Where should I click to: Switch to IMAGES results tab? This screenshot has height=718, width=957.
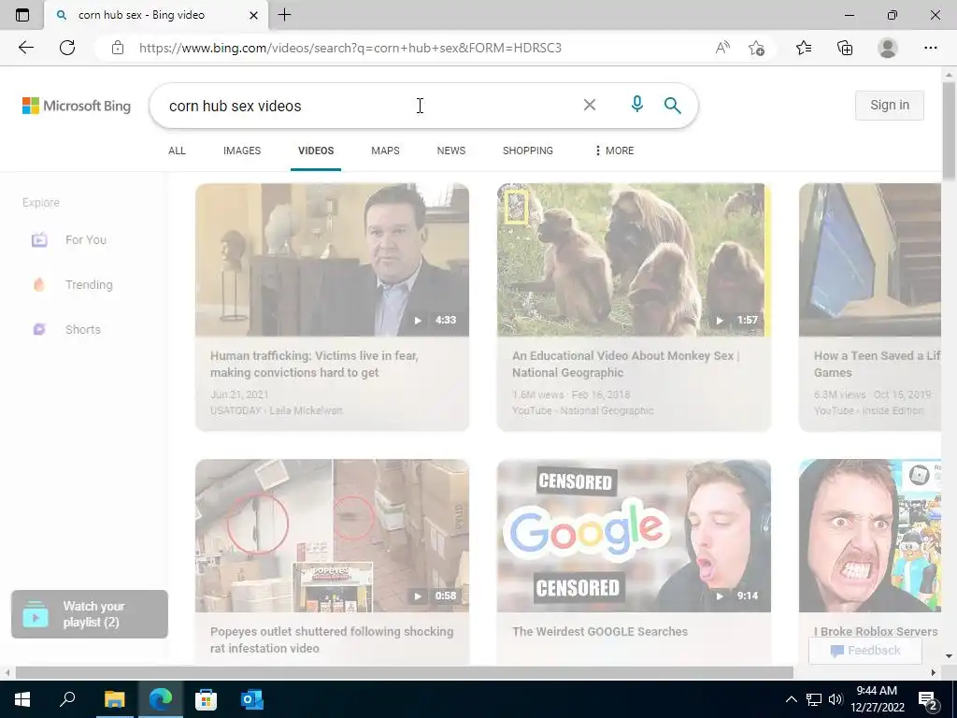[x=242, y=151]
